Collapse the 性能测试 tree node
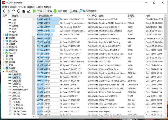 click(3, 71)
